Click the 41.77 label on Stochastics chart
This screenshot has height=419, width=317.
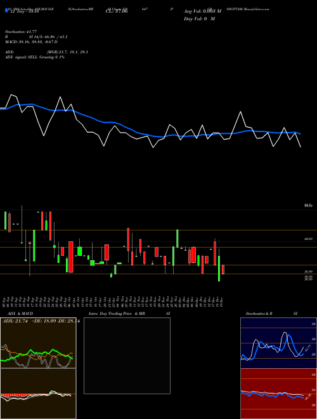[x=308, y=349]
